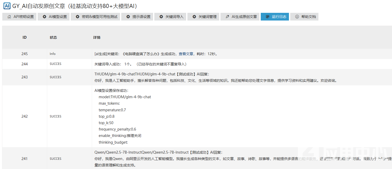392x169 pixels.
Task: Click the model:THUDM/glm-4-9b-chat line in row 242
Action: tap(125, 97)
